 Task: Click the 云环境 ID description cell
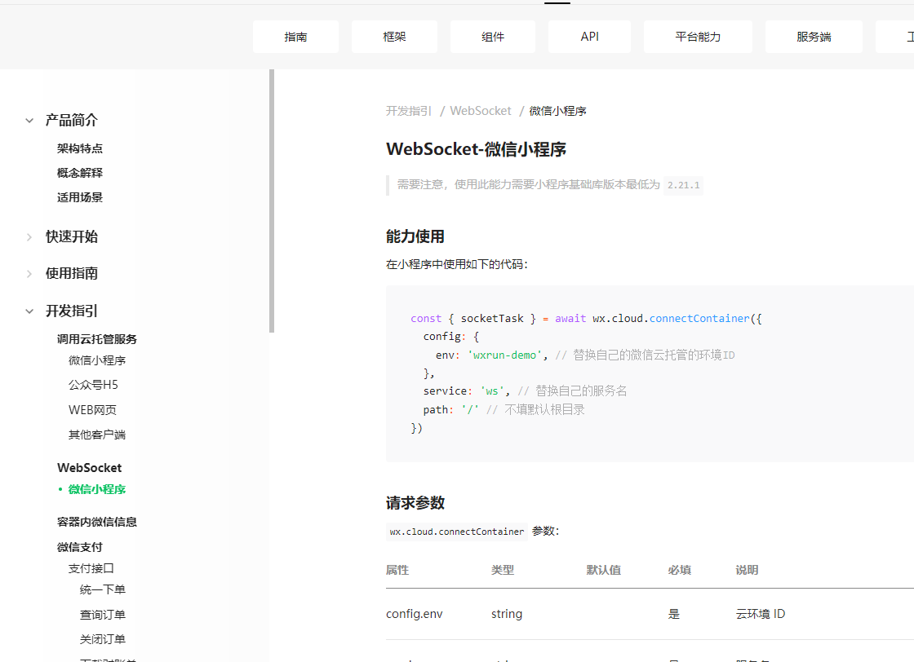click(x=760, y=614)
